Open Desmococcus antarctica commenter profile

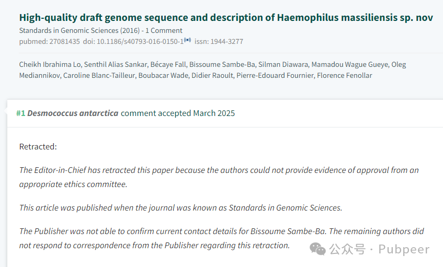click(x=73, y=113)
